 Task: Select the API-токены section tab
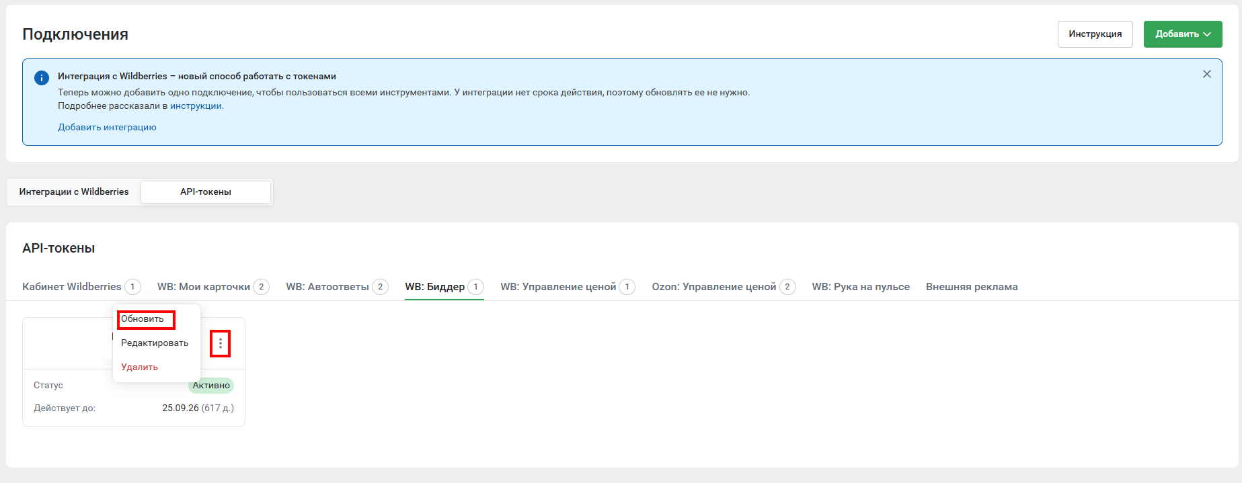(x=206, y=191)
